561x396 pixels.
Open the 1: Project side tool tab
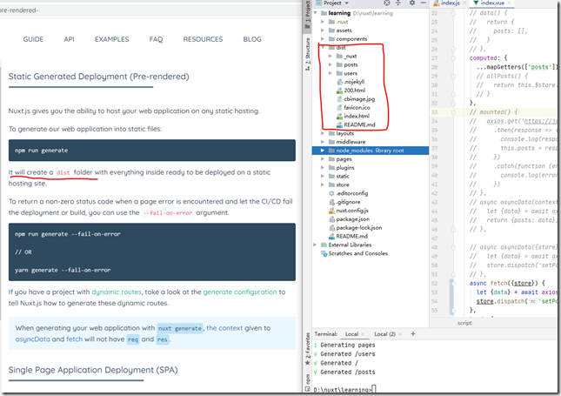307,15
